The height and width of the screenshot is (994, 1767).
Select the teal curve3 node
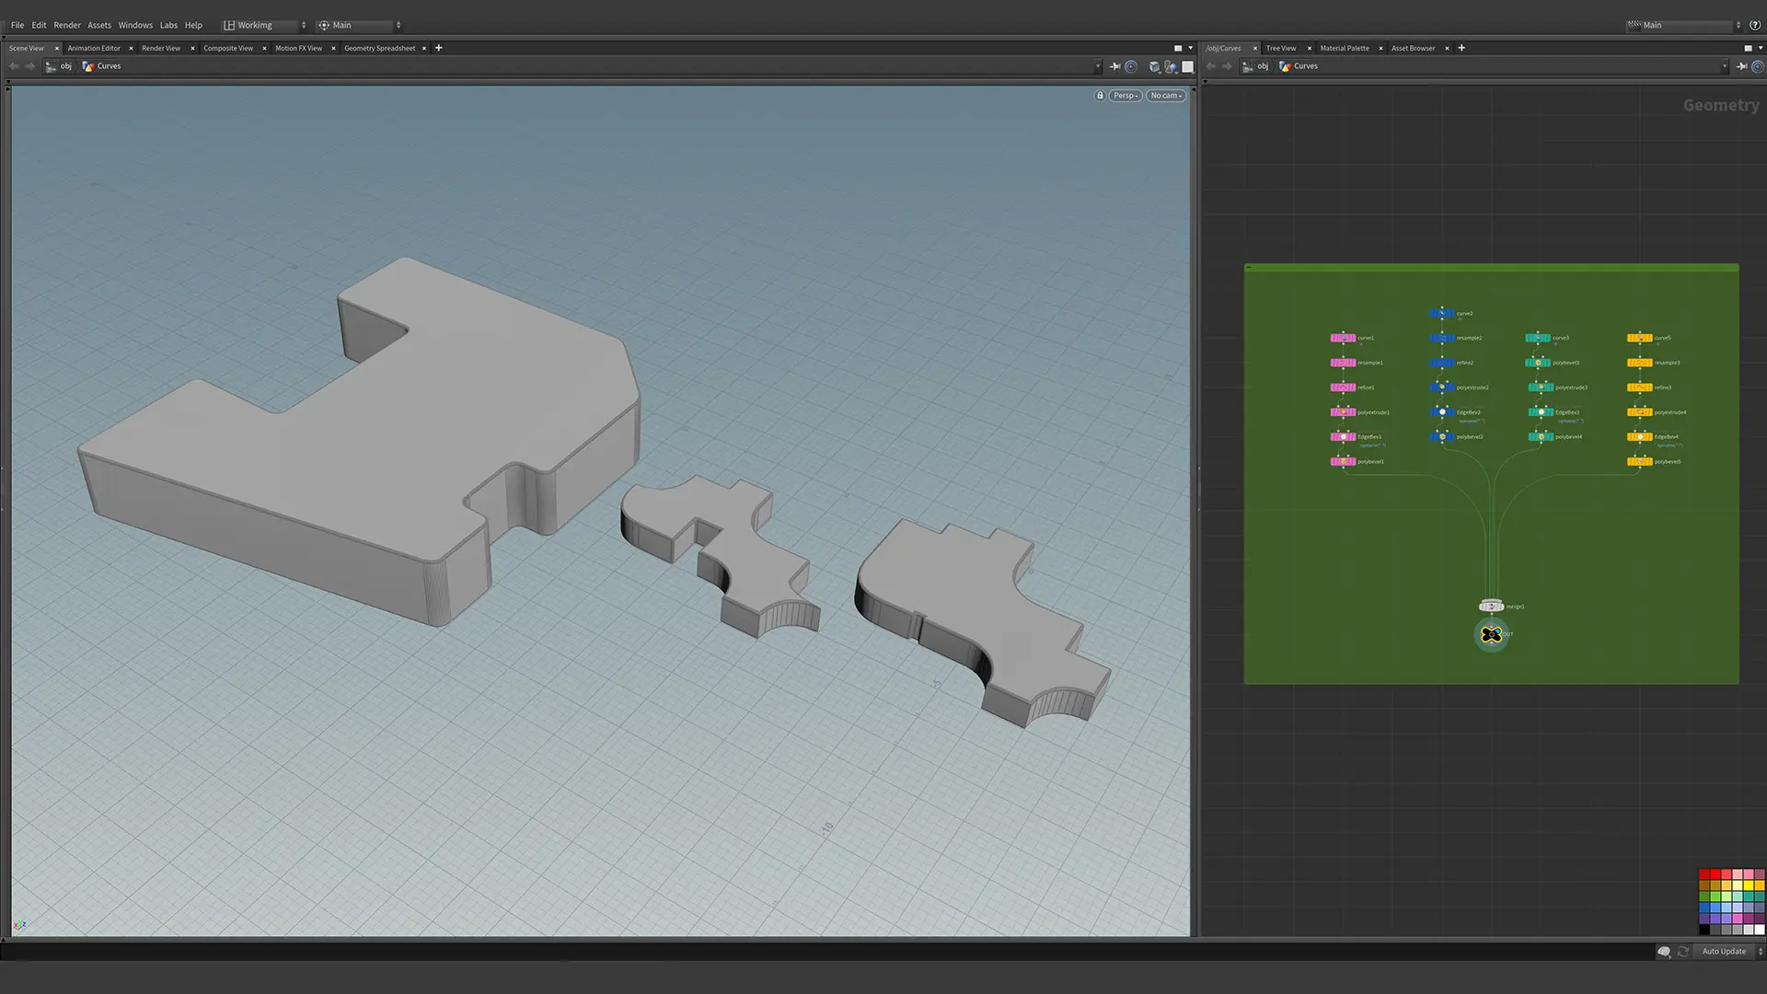tap(1538, 338)
